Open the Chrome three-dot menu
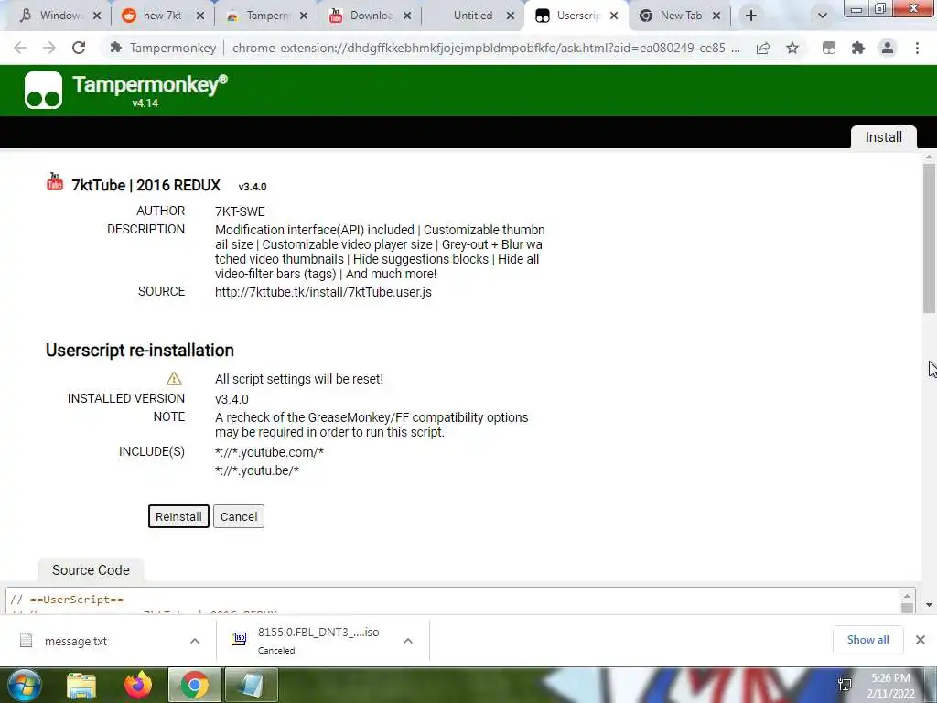 tap(917, 48)
